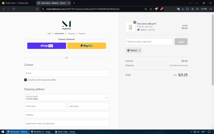
Task: Share this page via the share icon
Action: 151,9
